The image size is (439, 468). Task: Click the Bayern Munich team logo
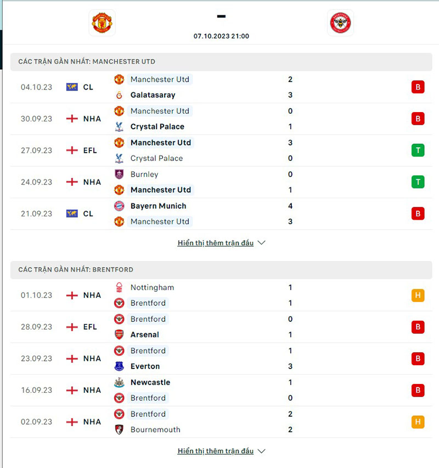click(119, 206)
